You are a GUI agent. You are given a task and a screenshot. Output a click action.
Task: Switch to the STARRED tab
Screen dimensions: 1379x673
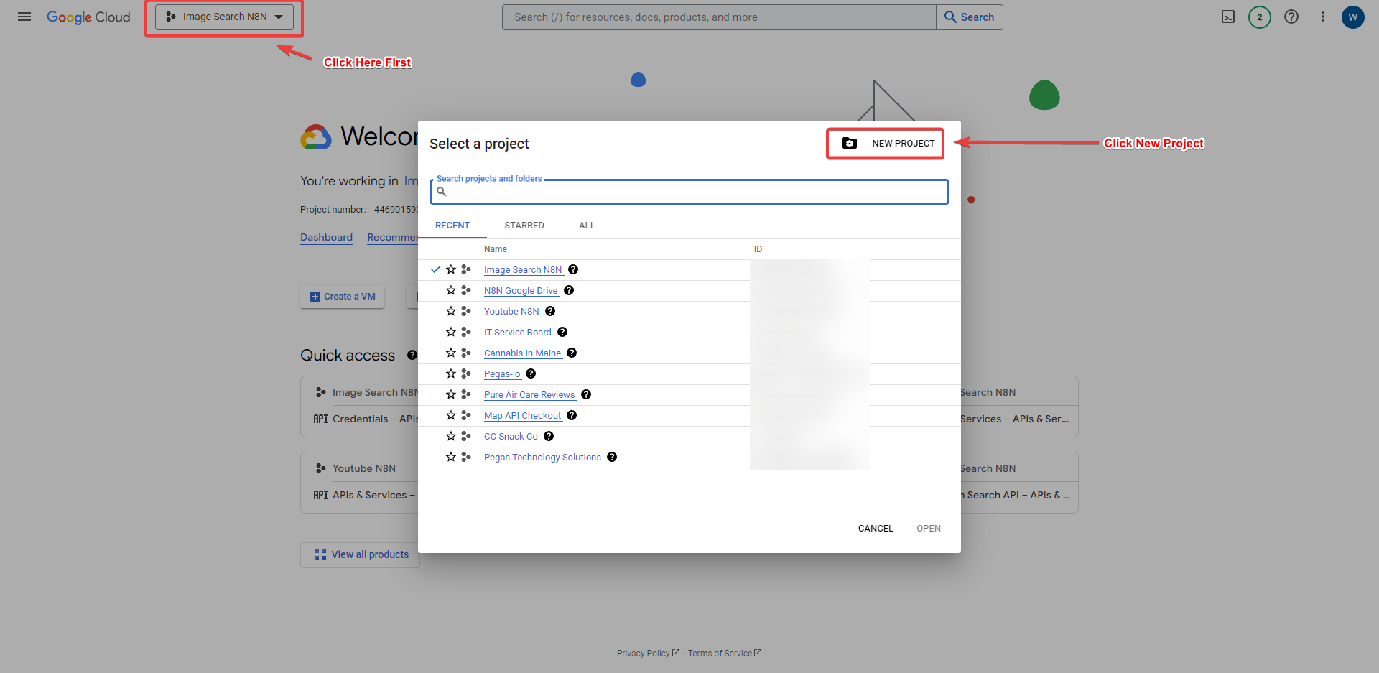click(524, 225)
